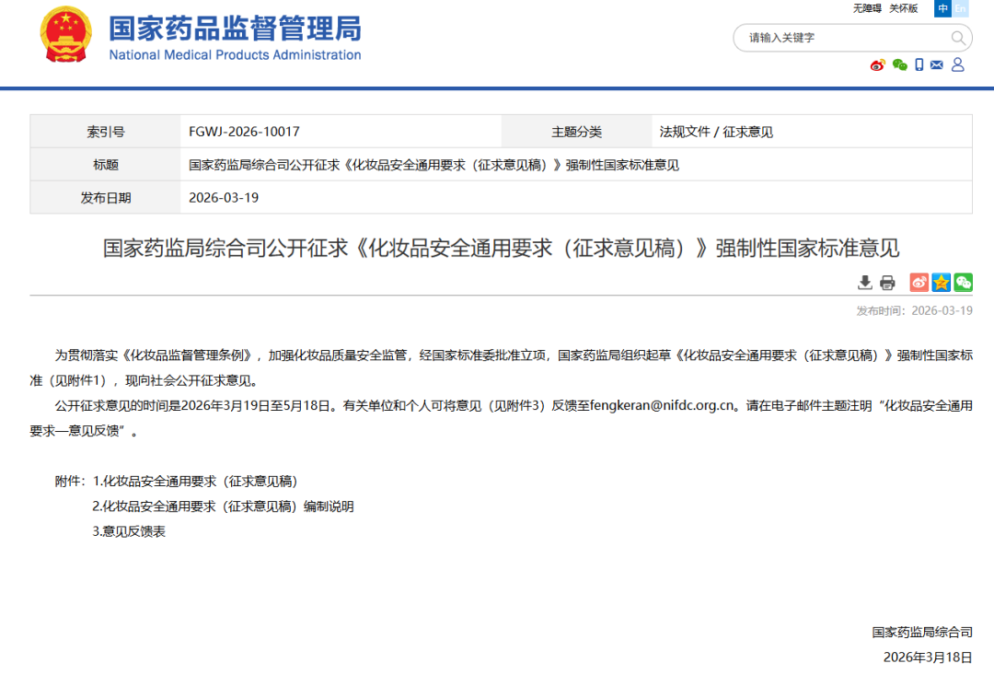Open the user account icon

click(958, 64)
